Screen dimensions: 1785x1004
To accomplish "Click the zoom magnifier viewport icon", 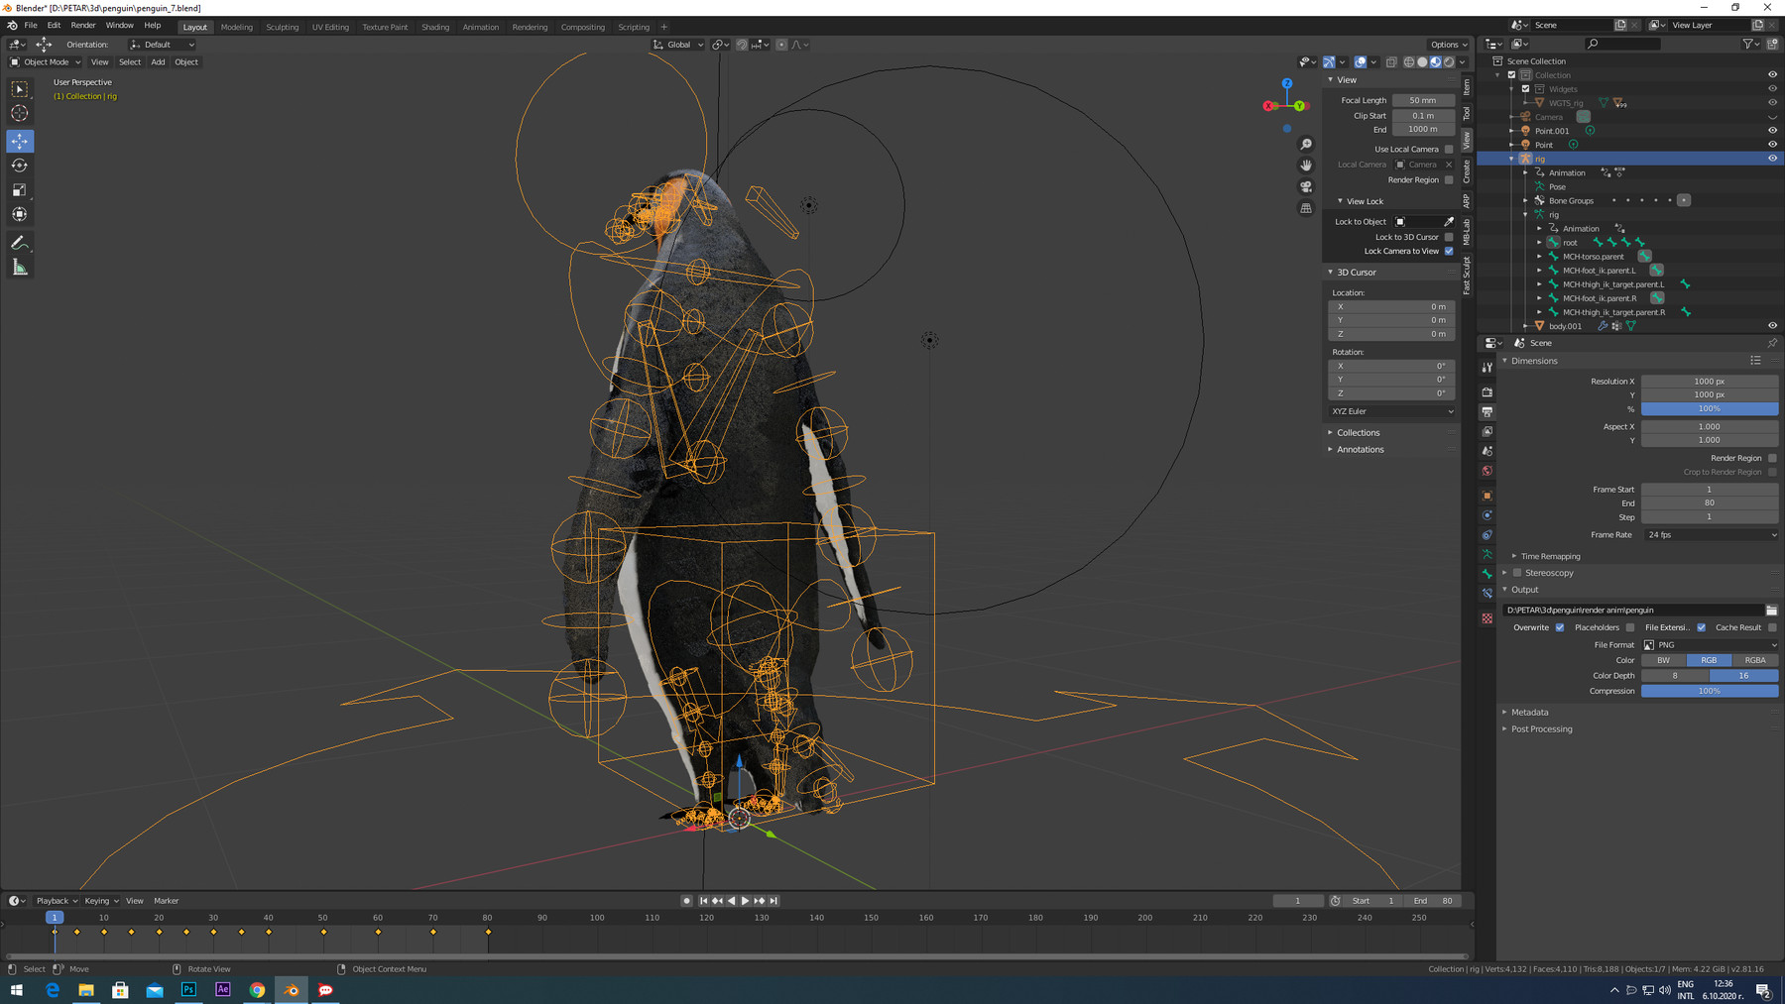I will [x=1306, y=145].
